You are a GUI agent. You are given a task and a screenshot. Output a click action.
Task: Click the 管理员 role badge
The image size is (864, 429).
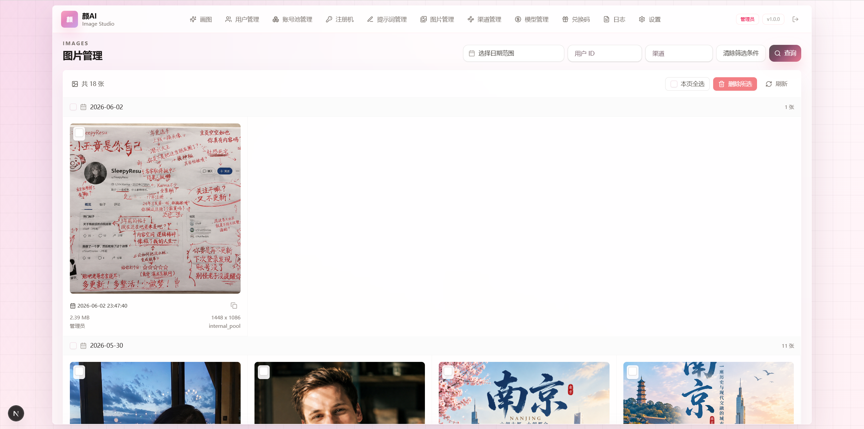click(x=747, y=19)
